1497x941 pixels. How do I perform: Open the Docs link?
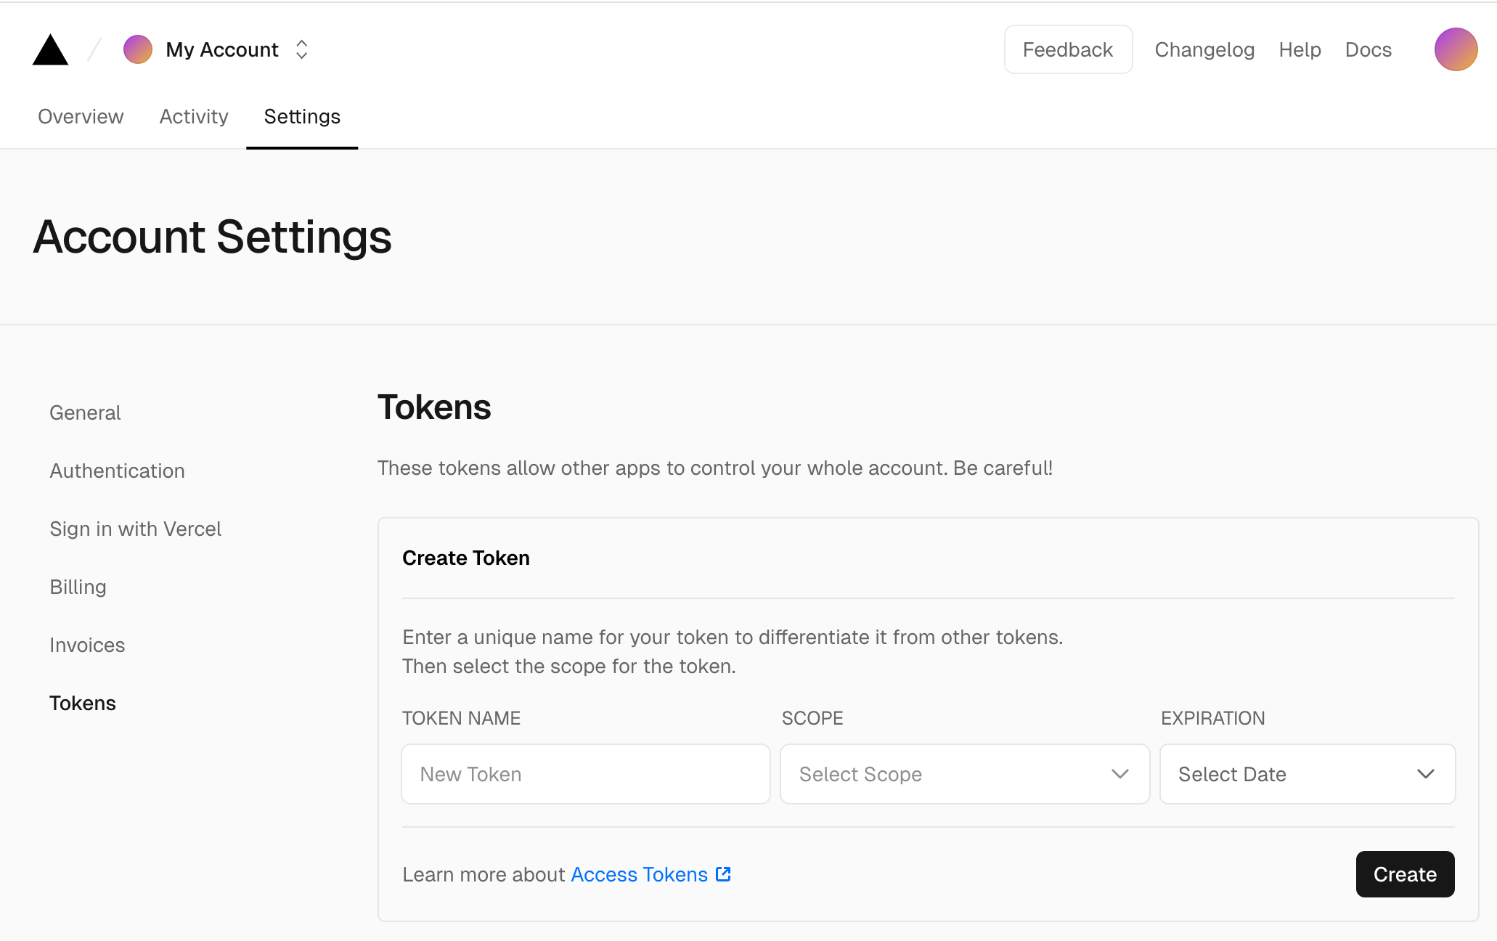(1368, 49)
